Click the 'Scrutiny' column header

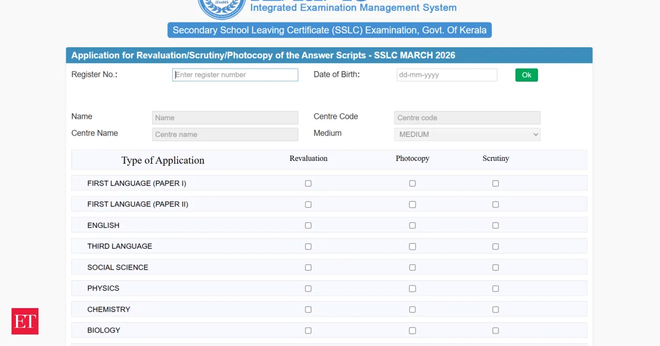496,158
